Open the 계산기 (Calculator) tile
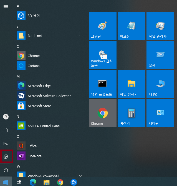The width and height of the screenshot is (177, 186). (132, 113)
